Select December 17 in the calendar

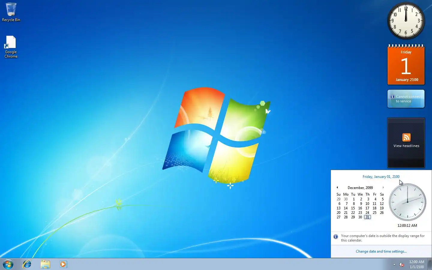(x=367, y=208)
